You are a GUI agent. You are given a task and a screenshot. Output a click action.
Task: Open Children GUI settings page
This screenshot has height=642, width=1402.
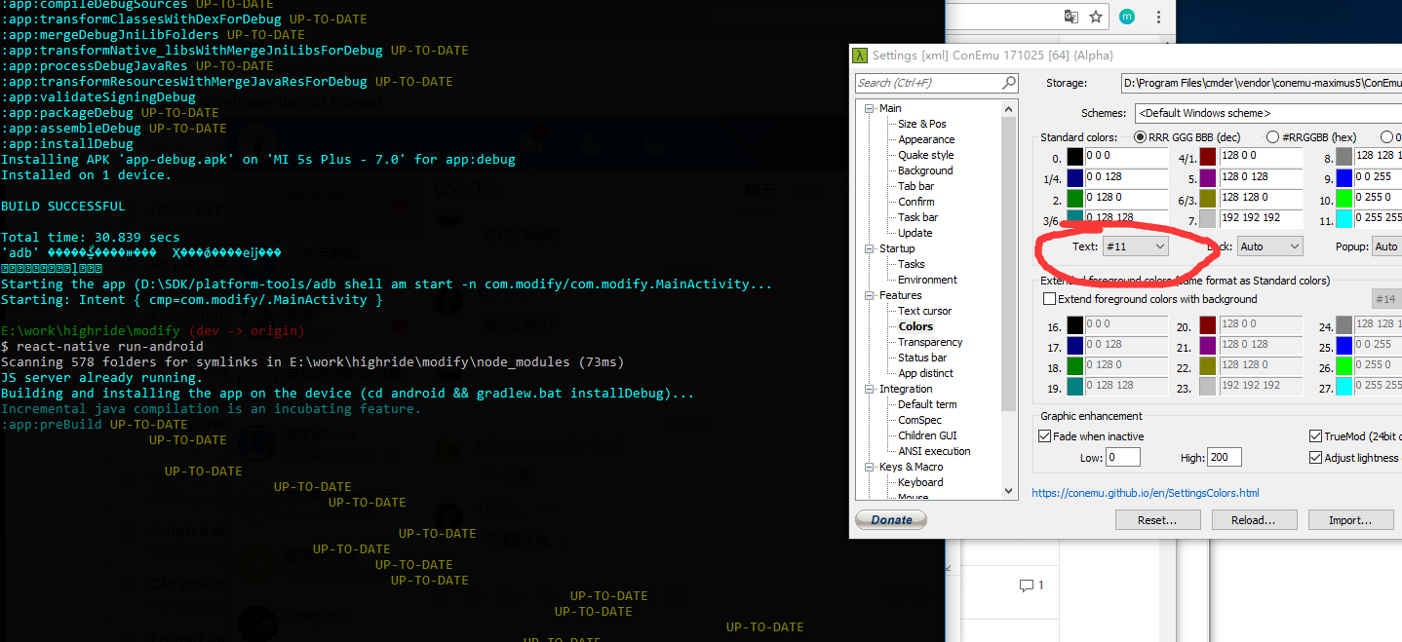pos(927,435)
